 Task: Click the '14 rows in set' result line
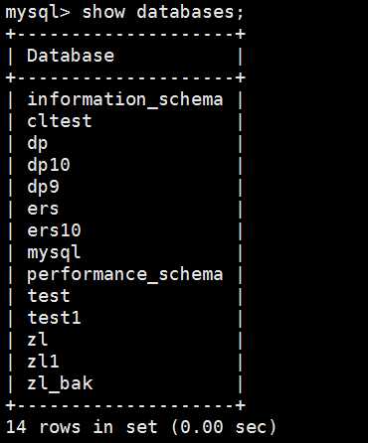click(x=82, y=427)
